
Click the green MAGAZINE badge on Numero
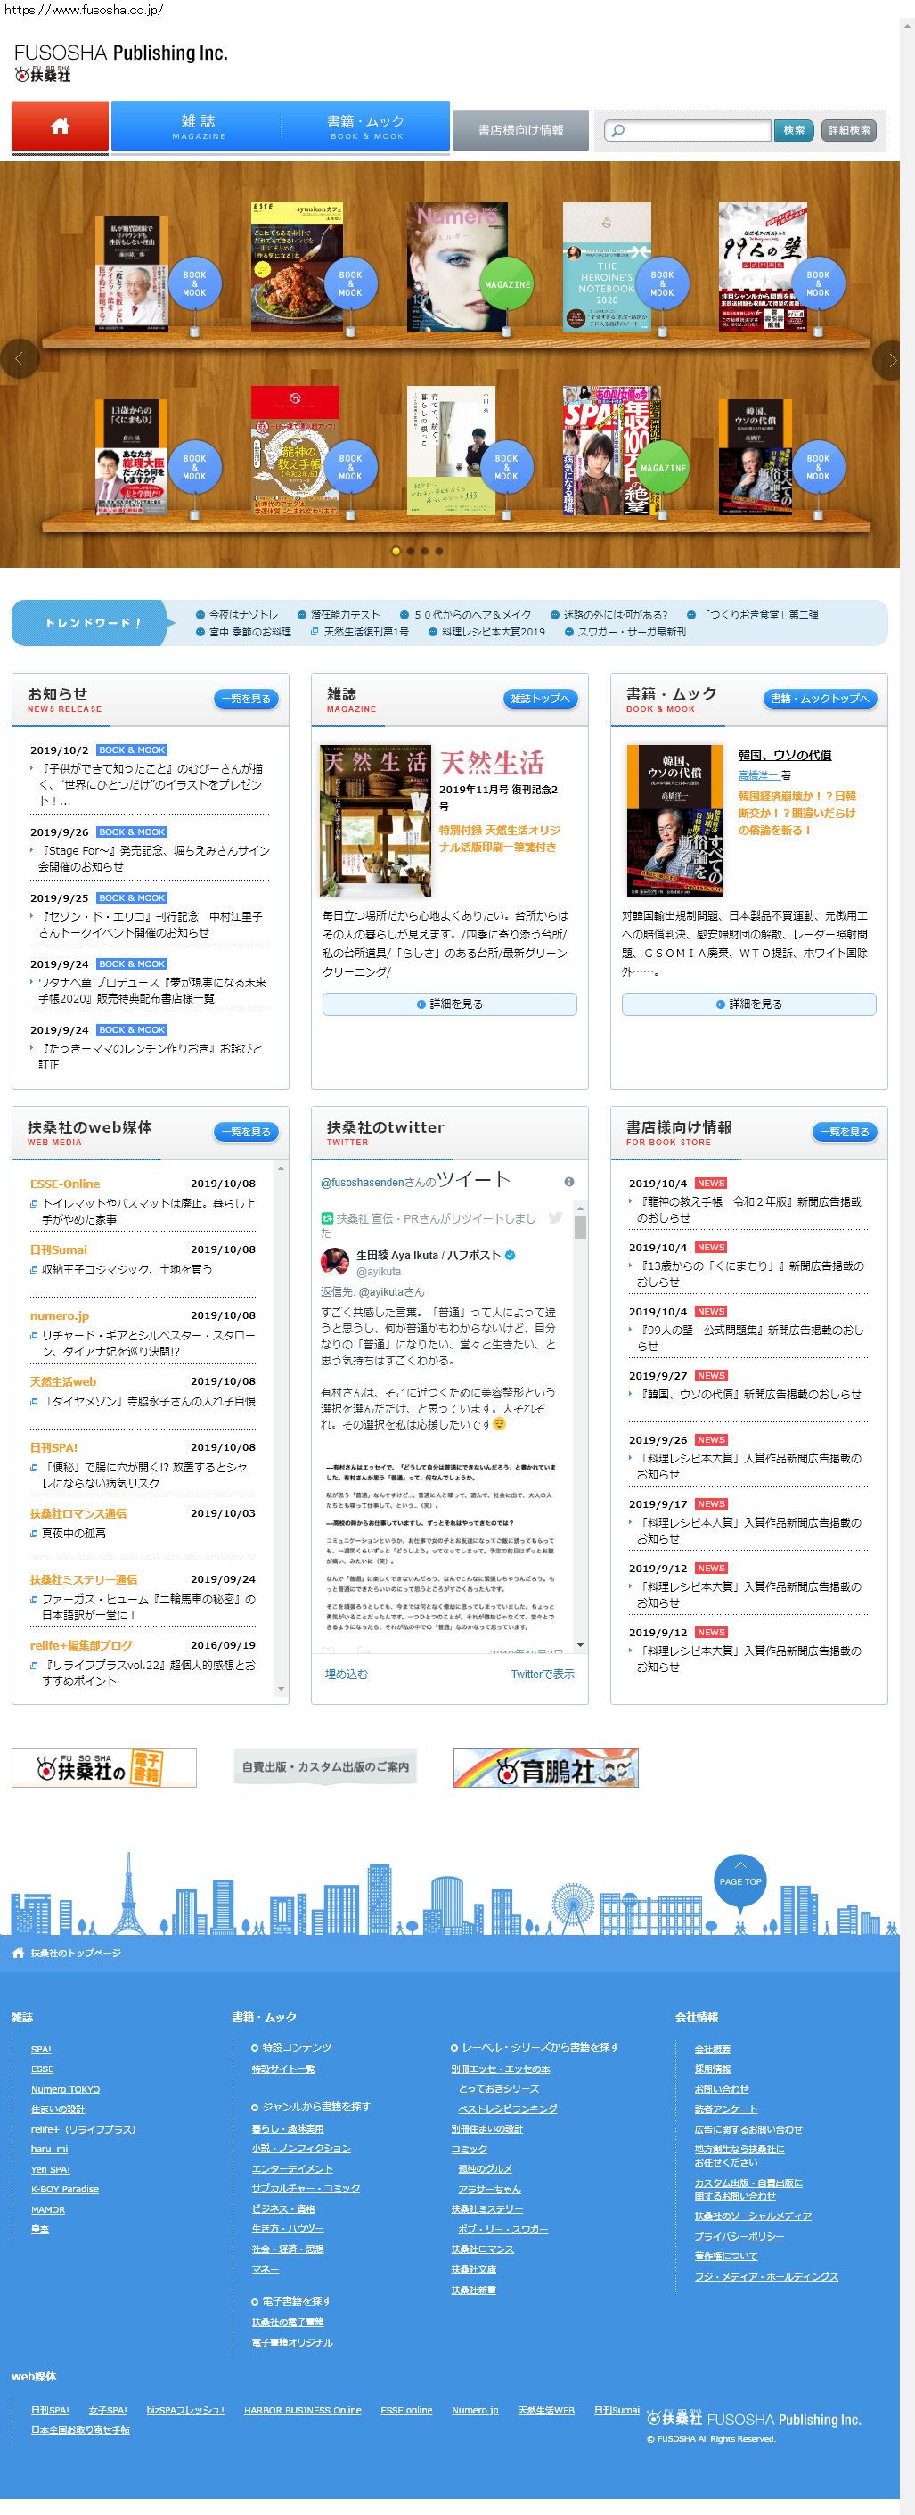(507, 284)
